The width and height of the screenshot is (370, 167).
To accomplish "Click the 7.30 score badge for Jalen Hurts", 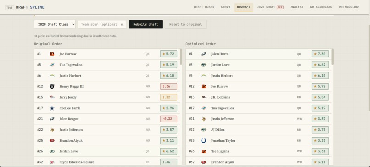I will click(x=320, y=54).
